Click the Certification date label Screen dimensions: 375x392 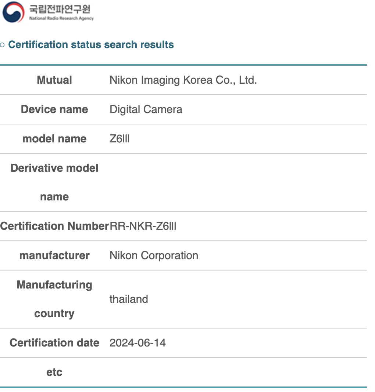coord(54,343)
